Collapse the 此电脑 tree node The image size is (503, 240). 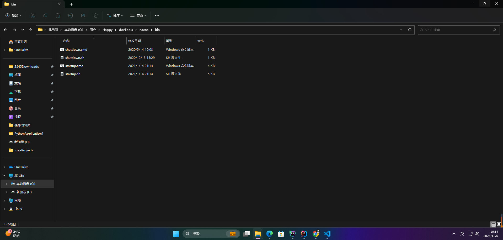(x=4, y=175)
